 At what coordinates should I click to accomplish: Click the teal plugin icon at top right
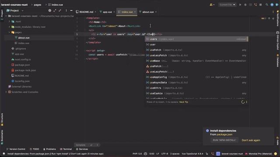[277, 5]
